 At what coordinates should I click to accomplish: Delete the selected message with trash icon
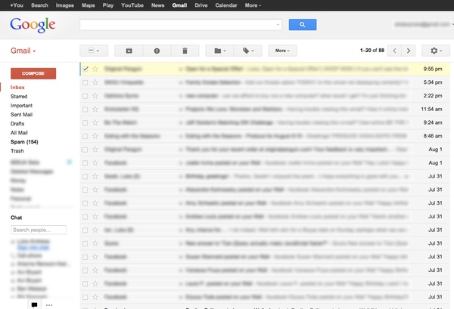pos(185,51)
